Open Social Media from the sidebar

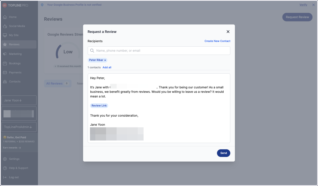(x=19, y=26)
